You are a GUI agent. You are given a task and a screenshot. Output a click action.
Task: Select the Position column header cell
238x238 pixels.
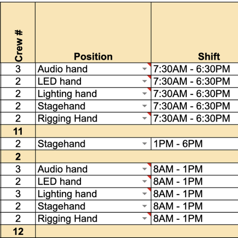click(x=93, y=33)
